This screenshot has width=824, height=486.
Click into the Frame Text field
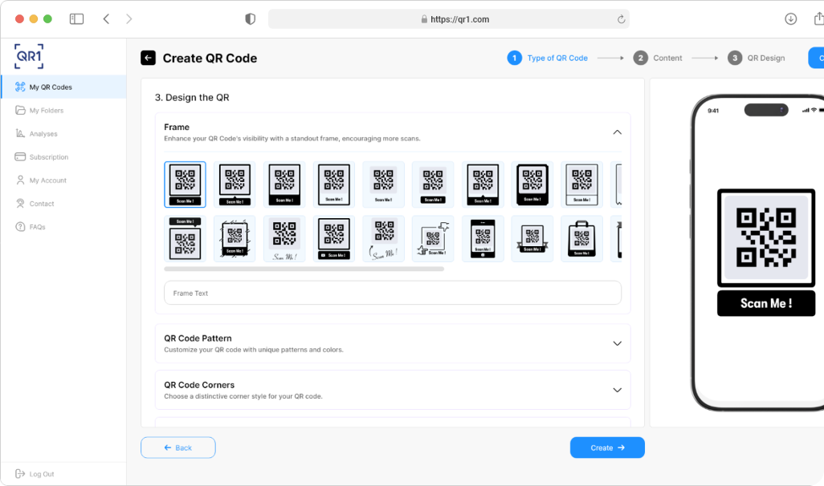(x=392, y=293)
